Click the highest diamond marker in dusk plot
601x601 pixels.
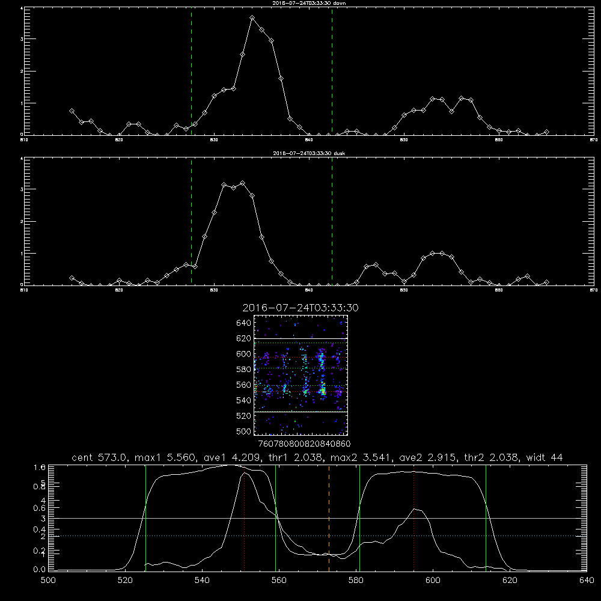[243, 183]
